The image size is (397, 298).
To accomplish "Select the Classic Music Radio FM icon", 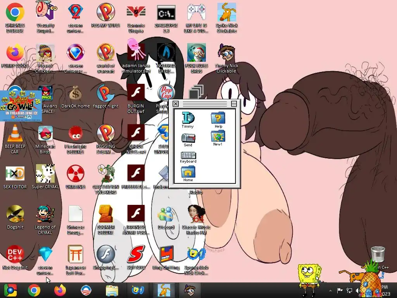I will [x=196, y=220].
